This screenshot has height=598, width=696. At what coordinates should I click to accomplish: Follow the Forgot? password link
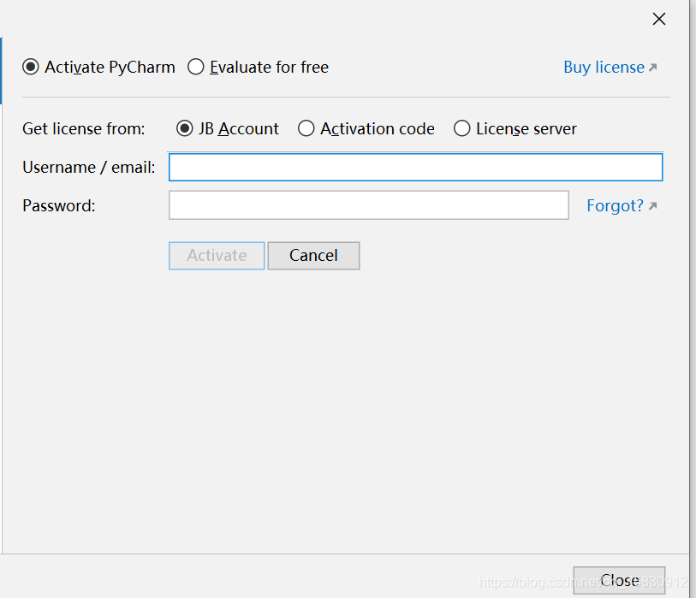(622, 206)
